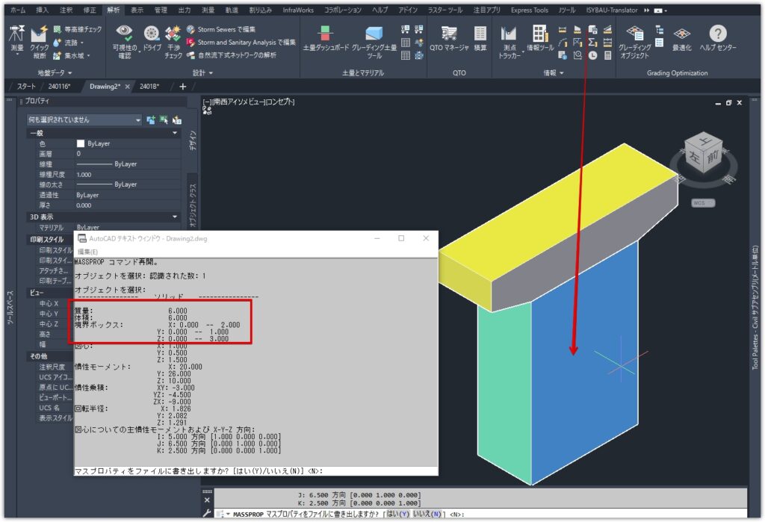
Task: Click Storm Sewers で編集
Action: [221, 29]
